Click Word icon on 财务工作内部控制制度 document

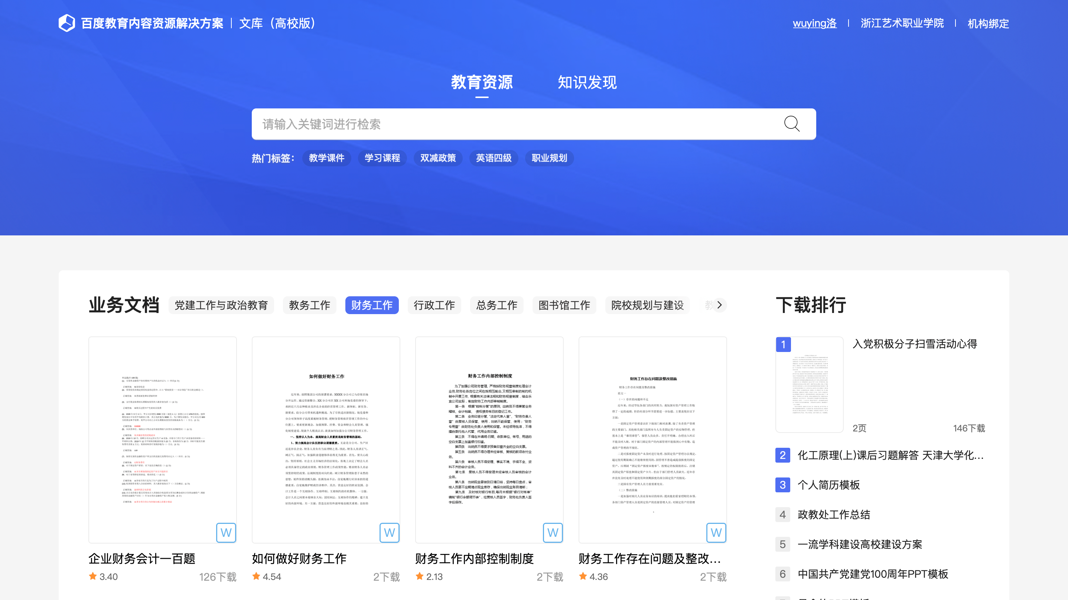pos(553,532)
